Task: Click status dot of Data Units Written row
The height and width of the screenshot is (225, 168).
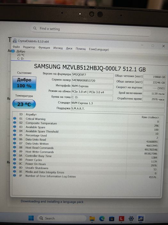Action: tap(15, 143)
